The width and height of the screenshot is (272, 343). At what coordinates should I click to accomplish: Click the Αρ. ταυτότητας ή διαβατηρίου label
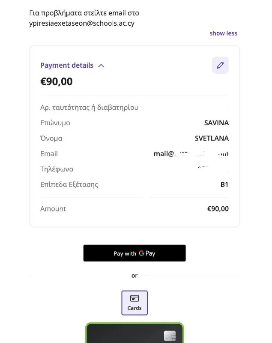coord(89,108)
